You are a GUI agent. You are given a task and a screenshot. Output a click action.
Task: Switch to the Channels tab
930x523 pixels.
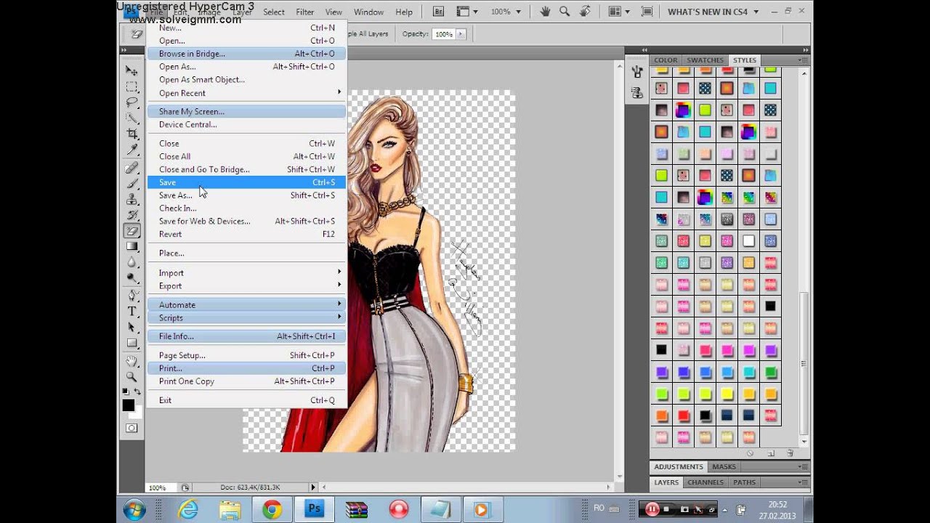coord(705,482)
